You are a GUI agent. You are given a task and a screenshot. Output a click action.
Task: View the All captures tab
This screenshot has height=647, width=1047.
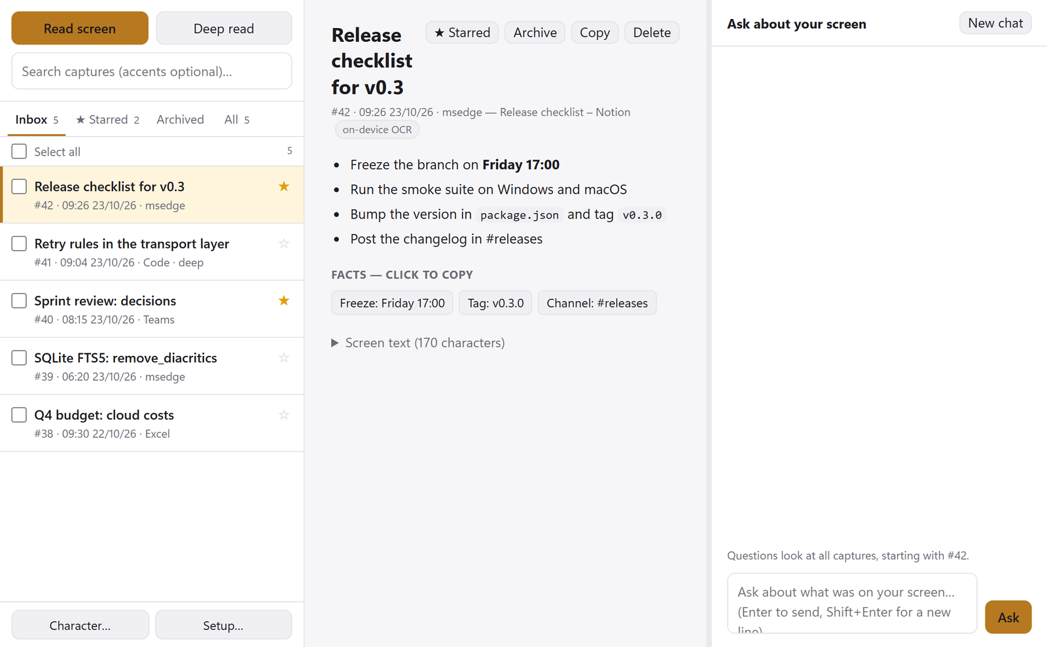click(237, 120)
